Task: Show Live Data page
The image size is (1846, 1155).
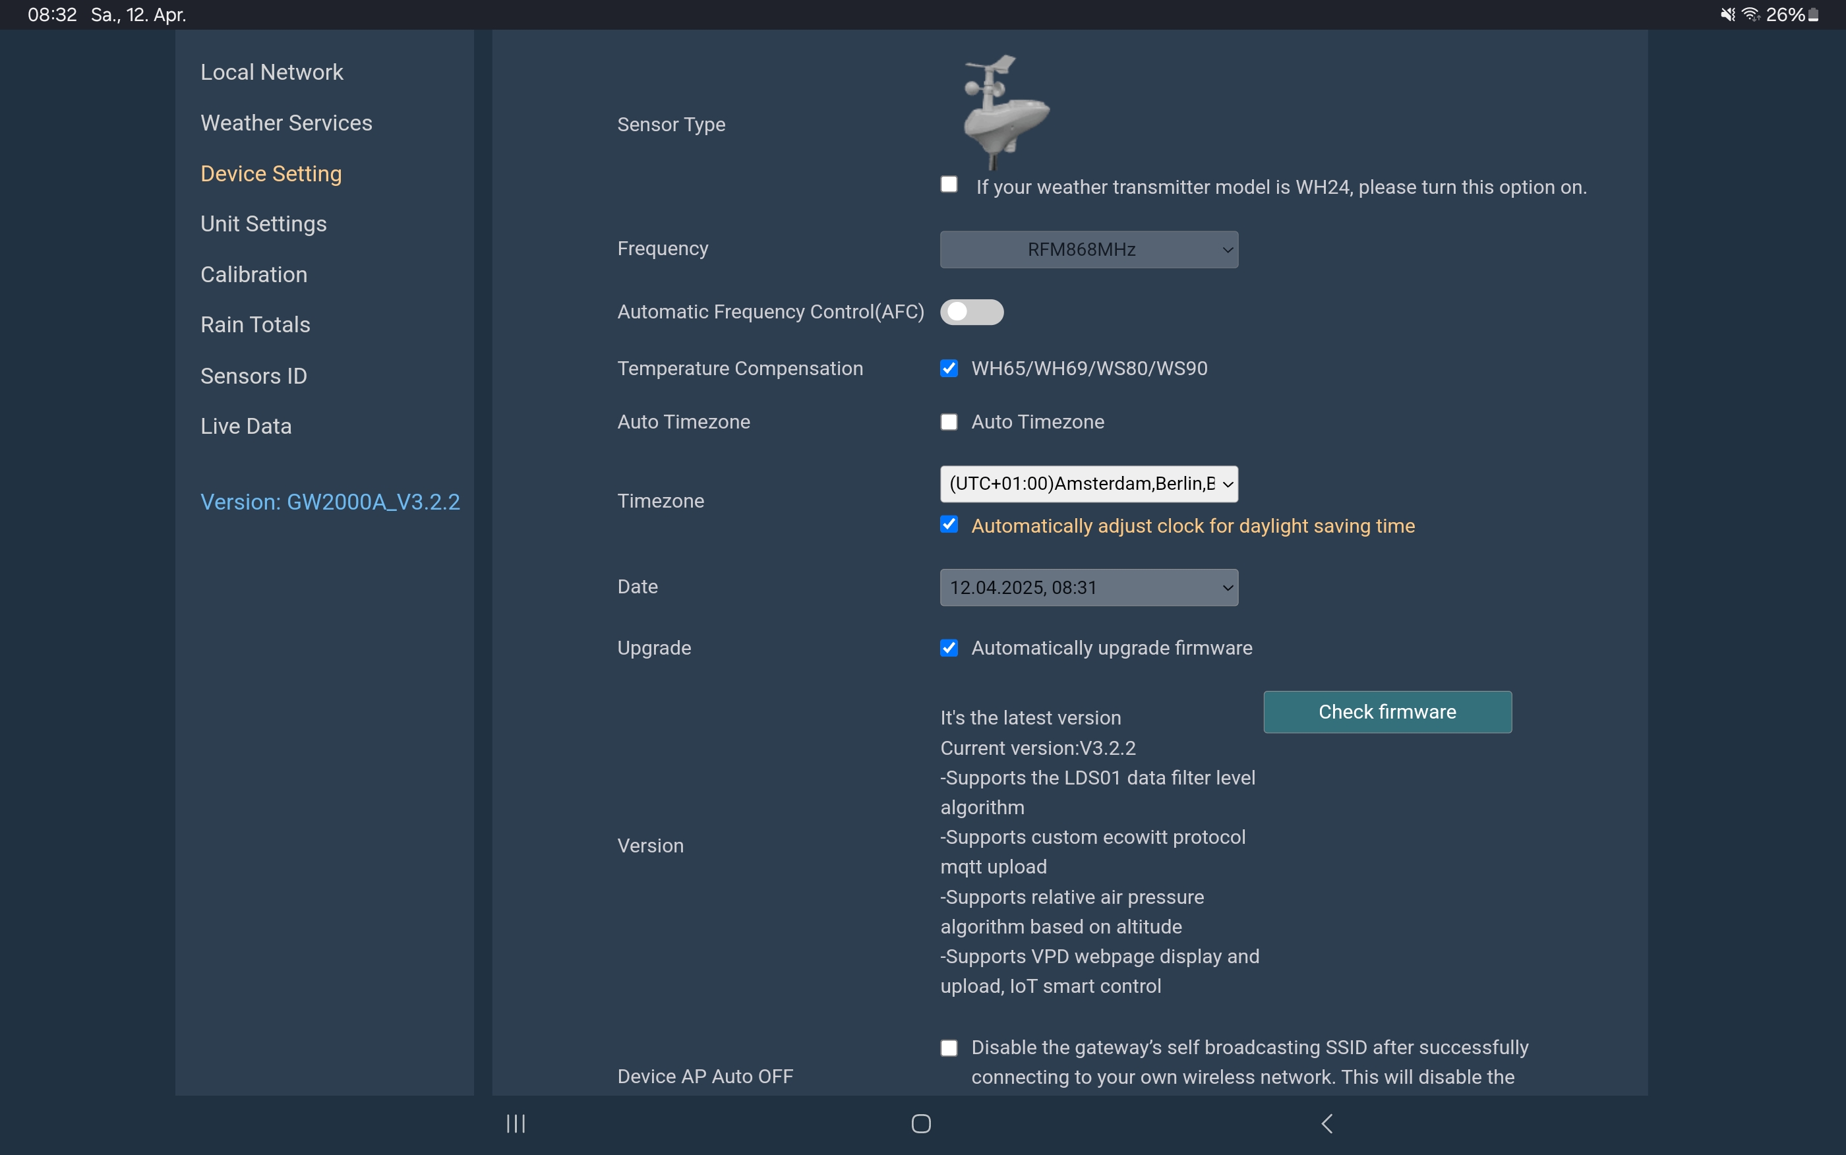Action: (246, 427)
